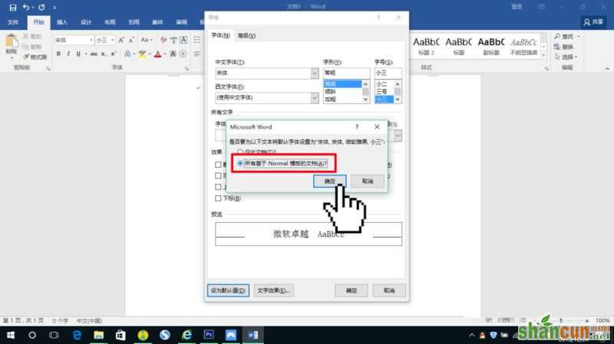Click the Redo/Repeat icon

(x=41, y=7)
